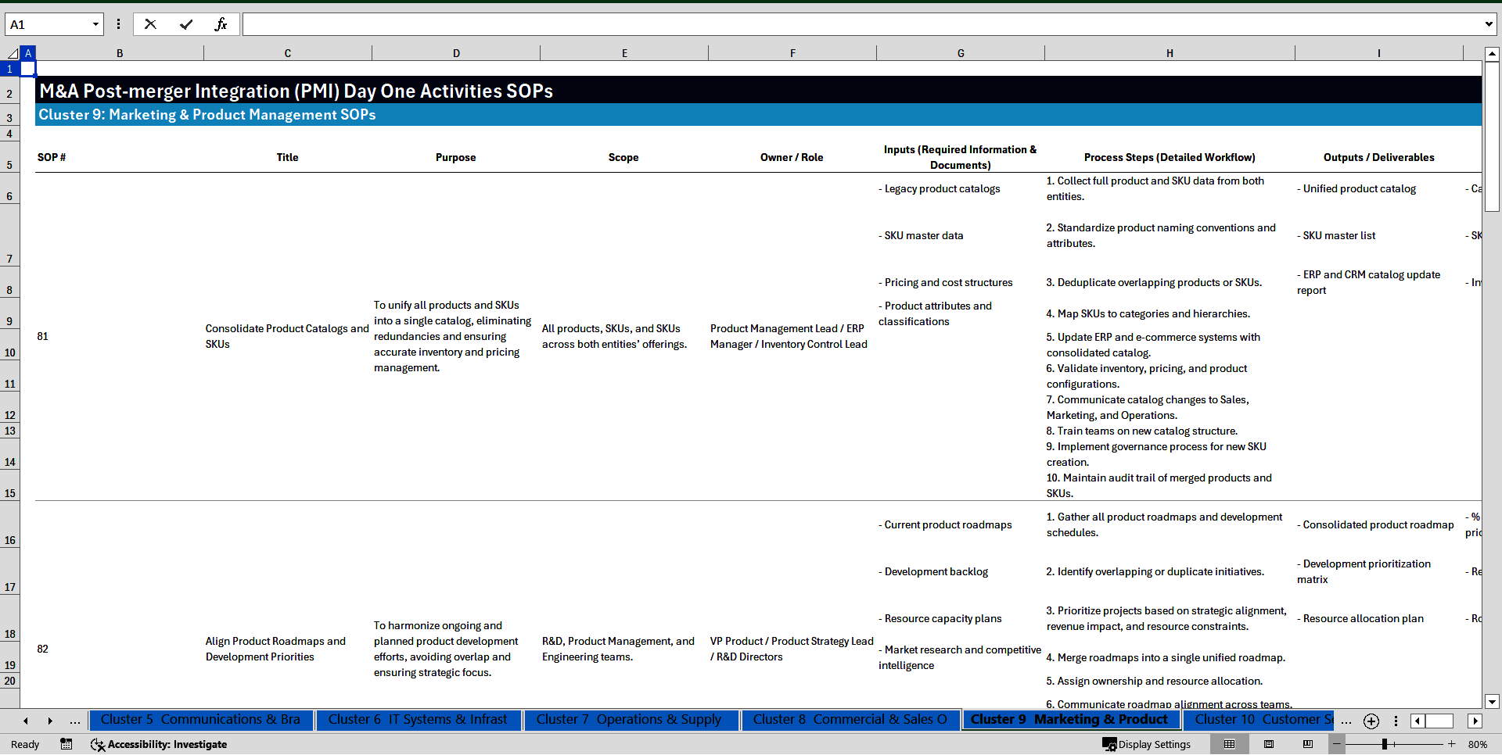Viewport: 1502px width, 755px height.
Task: Click the Zoom In plus button
Action: 1452,744
